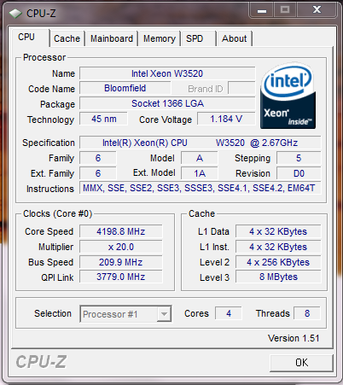This screenshot has width=343, height=385.
Task: Open the Mainboard tab
Action: pyautogui.click(x=112, y=38)
